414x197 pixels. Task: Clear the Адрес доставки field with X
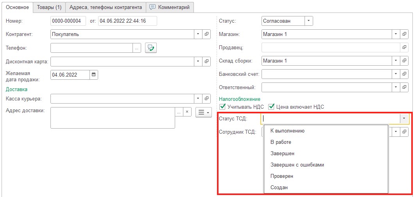187,112
